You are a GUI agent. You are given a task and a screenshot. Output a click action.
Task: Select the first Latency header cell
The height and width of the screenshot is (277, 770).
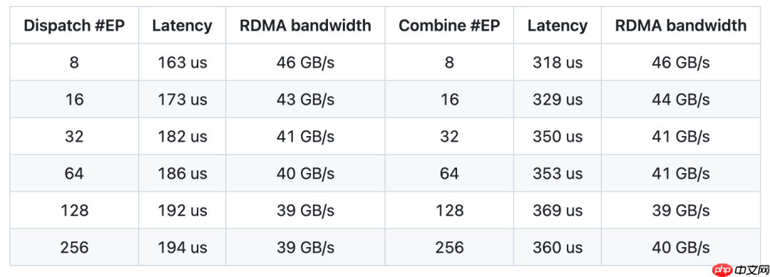tap(183, 26)
